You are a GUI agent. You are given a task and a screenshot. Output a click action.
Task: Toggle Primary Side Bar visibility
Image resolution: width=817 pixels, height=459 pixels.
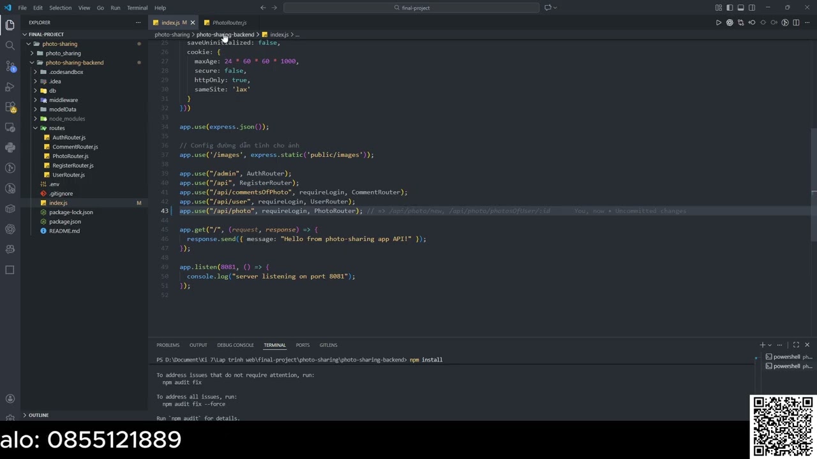coord(730,8)
